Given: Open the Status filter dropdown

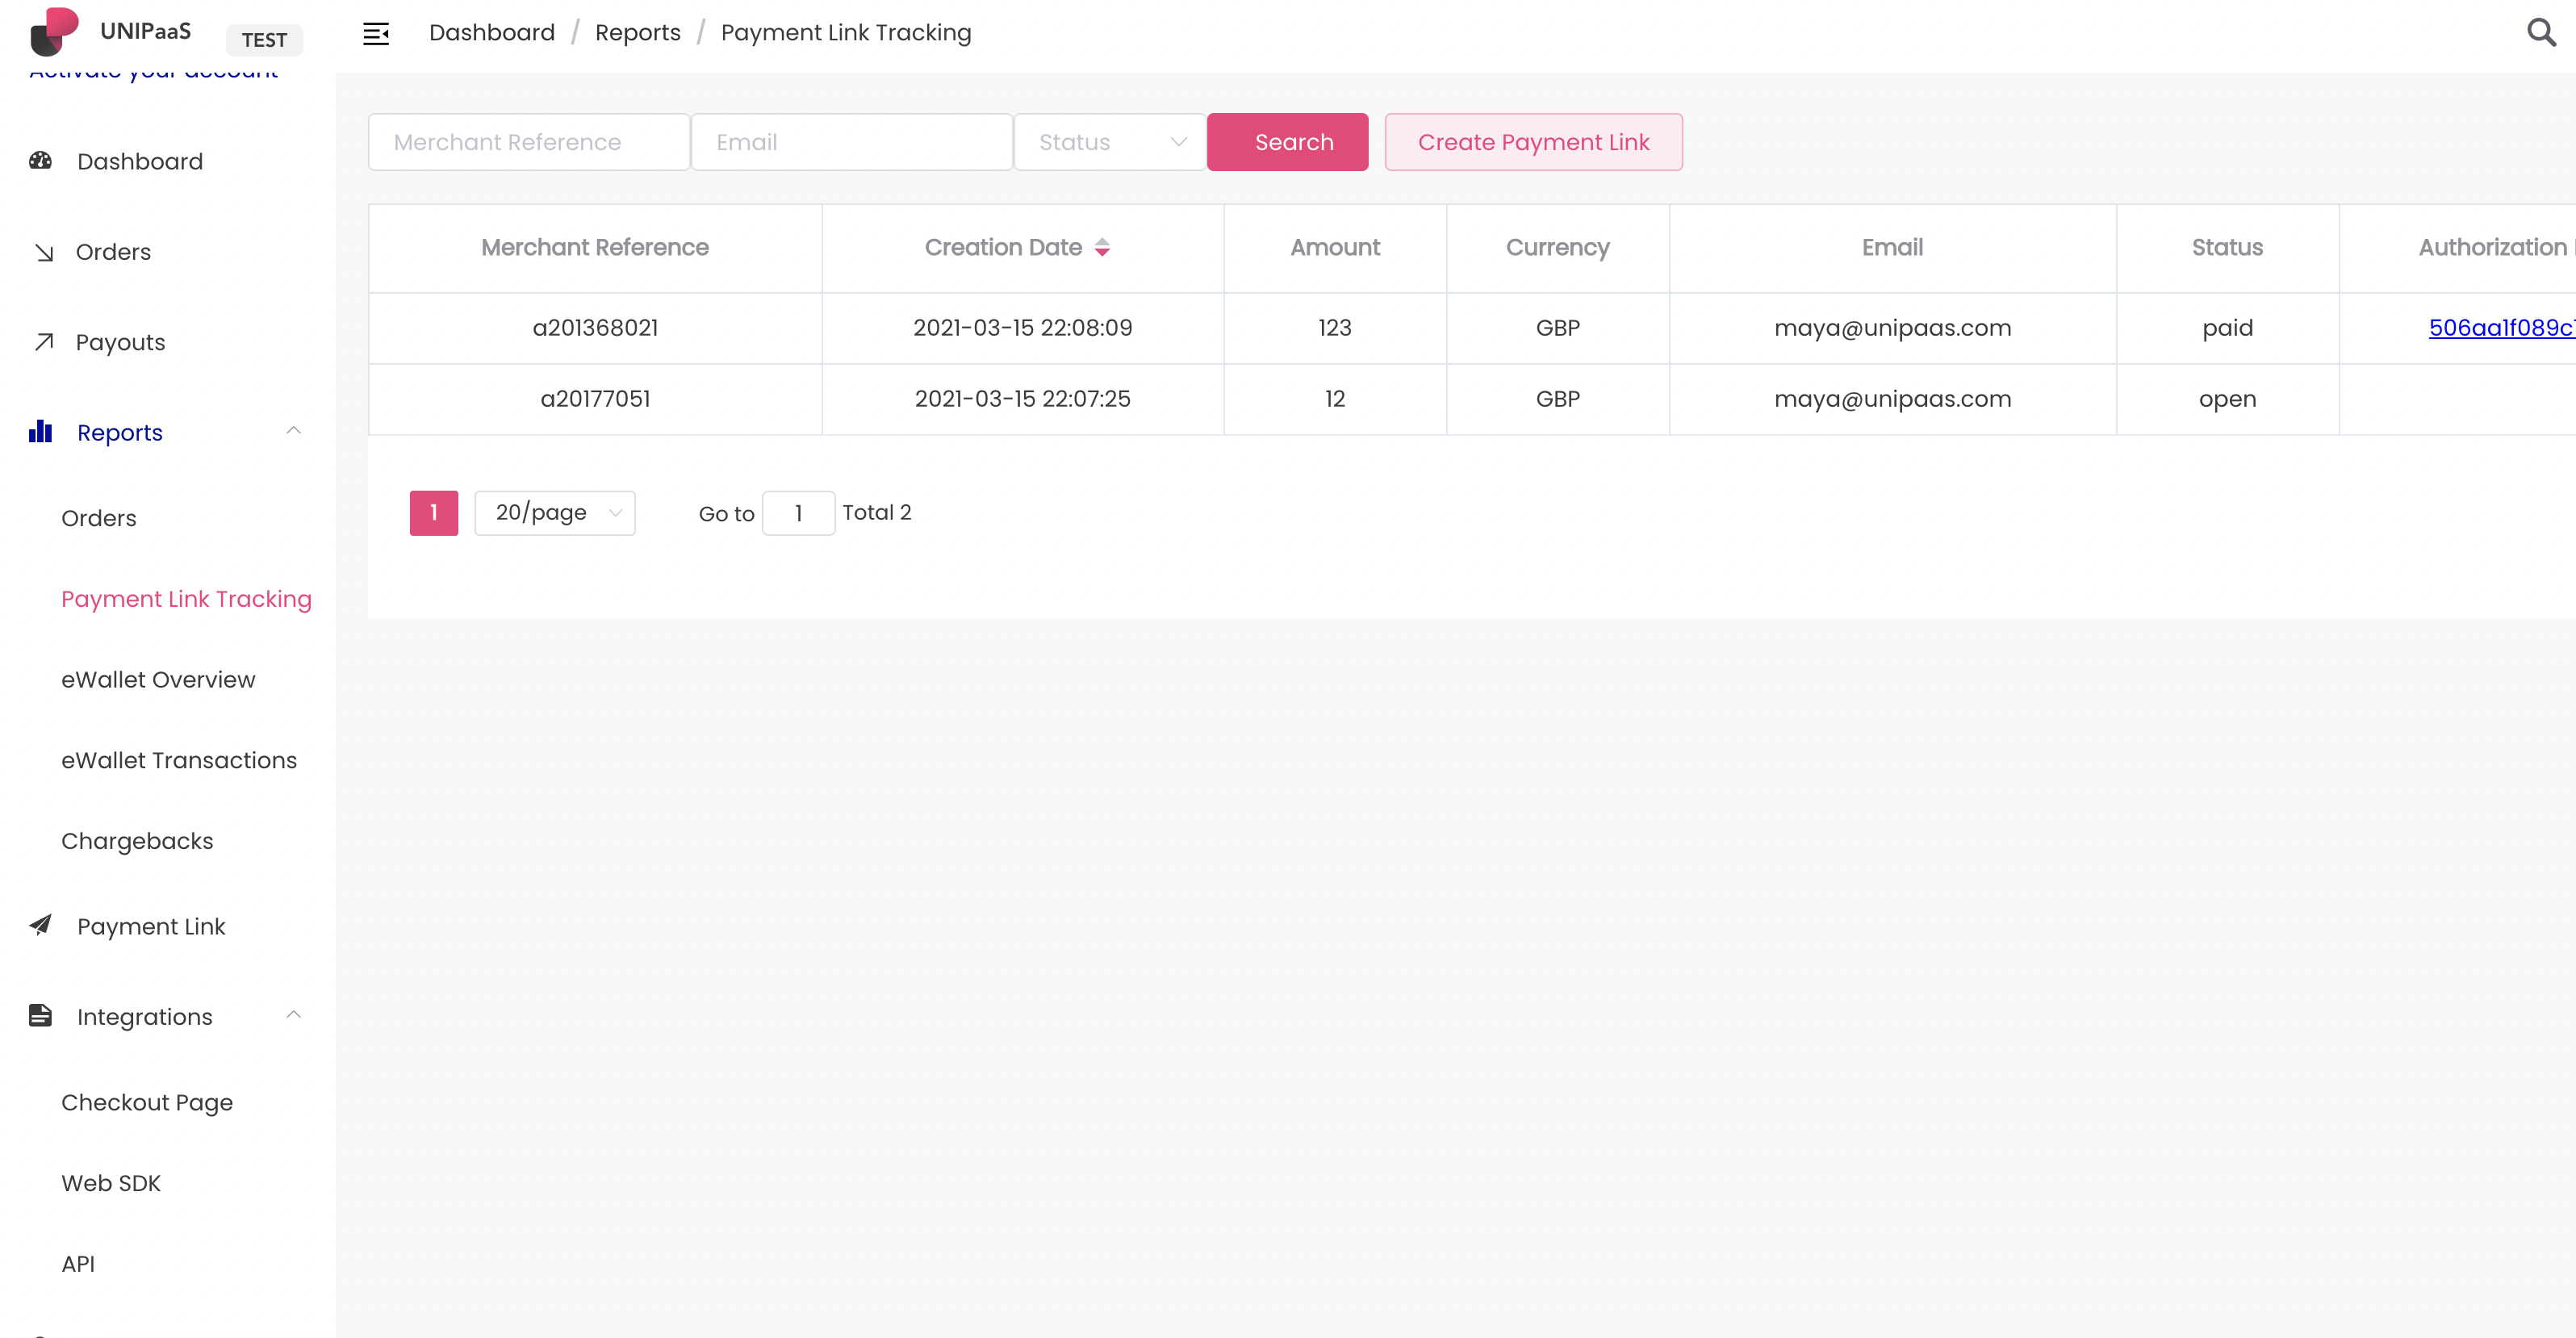Looking at the screenshot, I should point(1110,142).
